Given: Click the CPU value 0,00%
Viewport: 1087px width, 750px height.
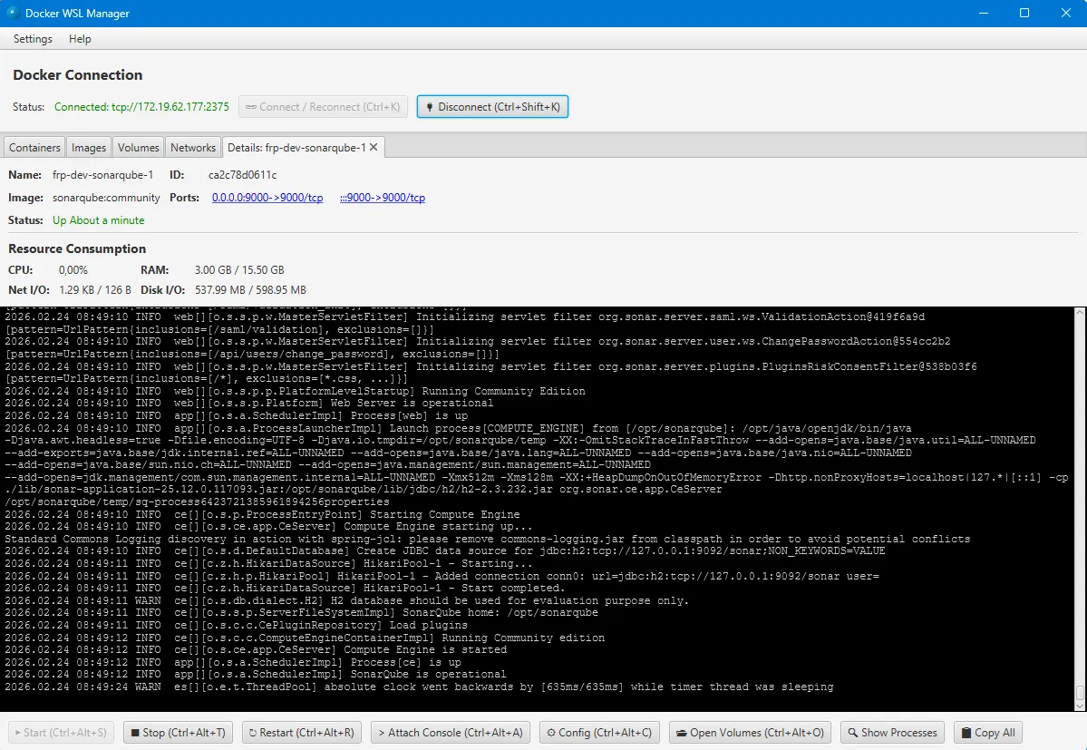Looking at the screenshot, I should [x=73, y=270].
